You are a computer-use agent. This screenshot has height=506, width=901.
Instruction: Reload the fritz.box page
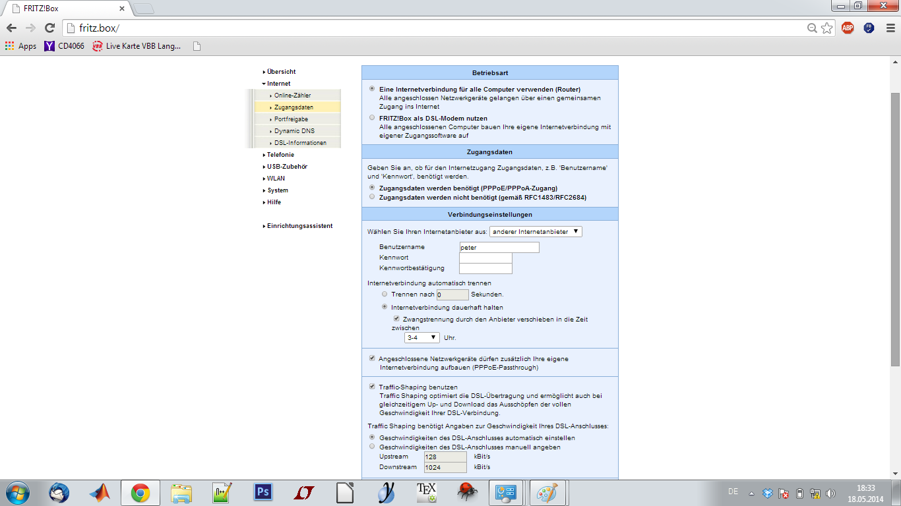[x=49, y=28]
